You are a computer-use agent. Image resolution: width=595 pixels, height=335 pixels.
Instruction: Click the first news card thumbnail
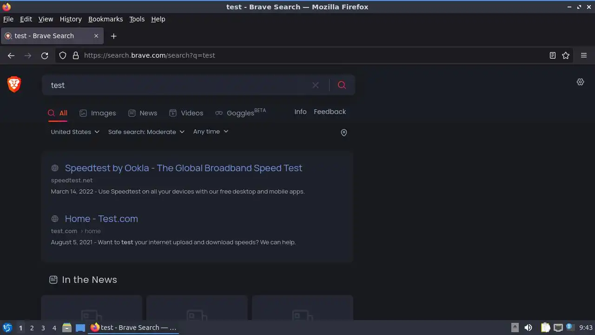point(92,308)
